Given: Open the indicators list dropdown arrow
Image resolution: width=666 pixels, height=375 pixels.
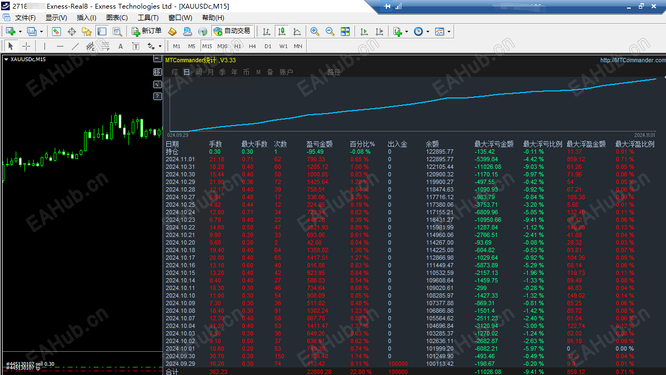Looking at the screenshot, I should [x=406, y=31].
